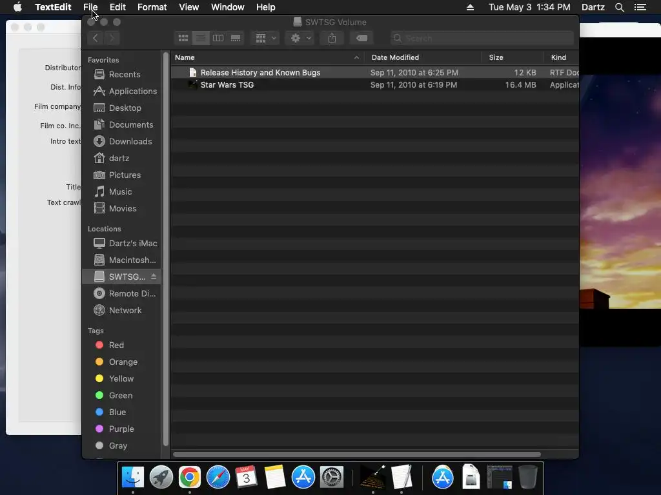Image resolution: width=661 pixels, height=495 pixels.
Task: Open the gear Action menu
Action: 301,38
